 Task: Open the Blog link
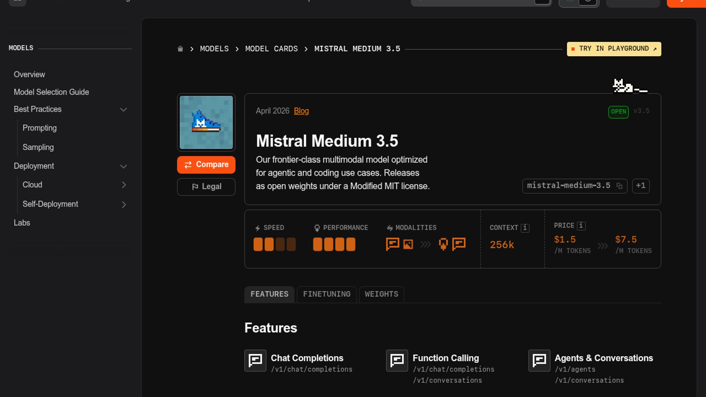[301, 111]
